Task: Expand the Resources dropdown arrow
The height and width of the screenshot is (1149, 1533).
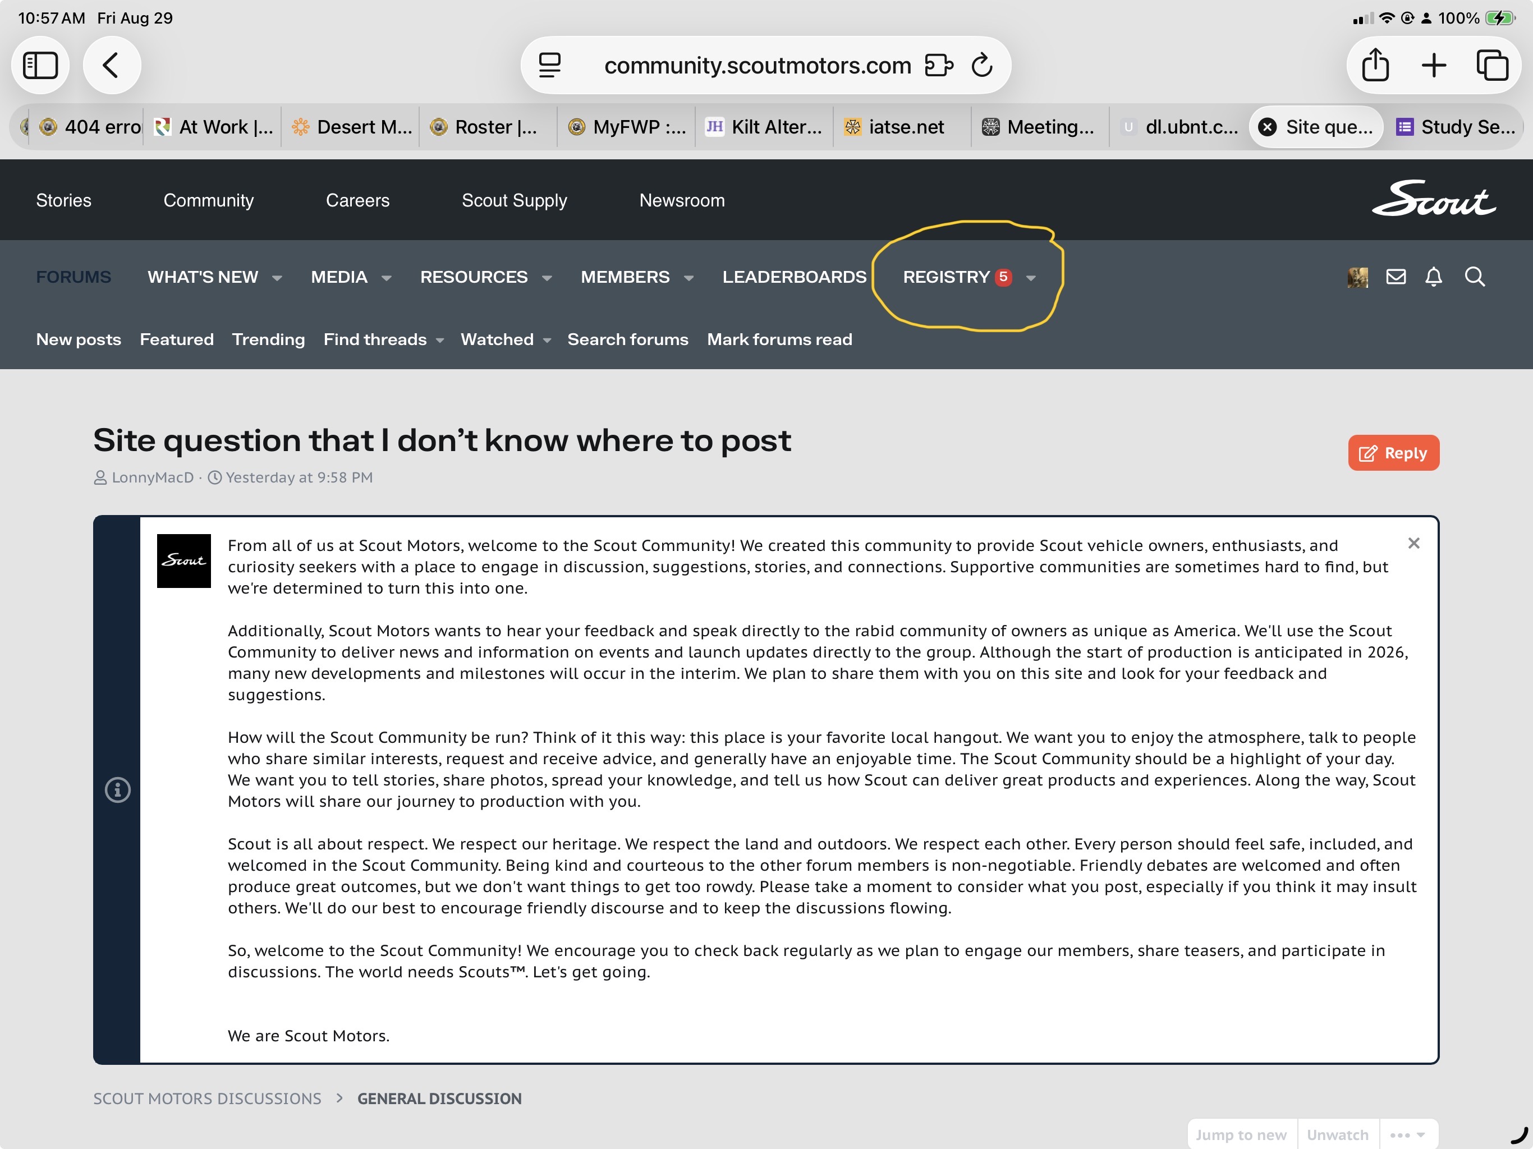Action: [x=547, y=278]
